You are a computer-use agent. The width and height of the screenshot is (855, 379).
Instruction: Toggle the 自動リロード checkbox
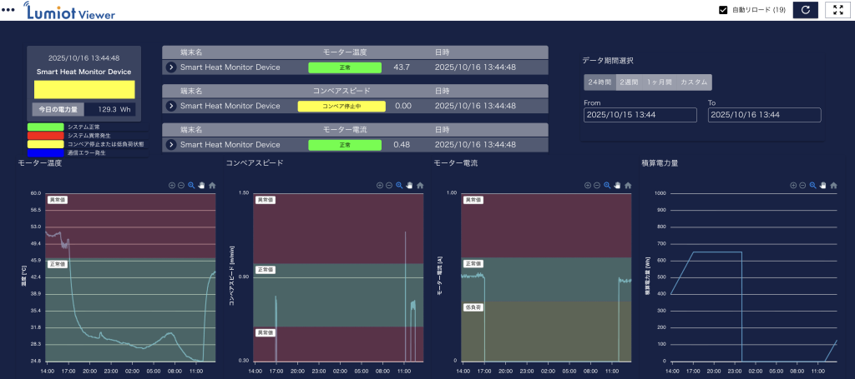coord(723,10)
